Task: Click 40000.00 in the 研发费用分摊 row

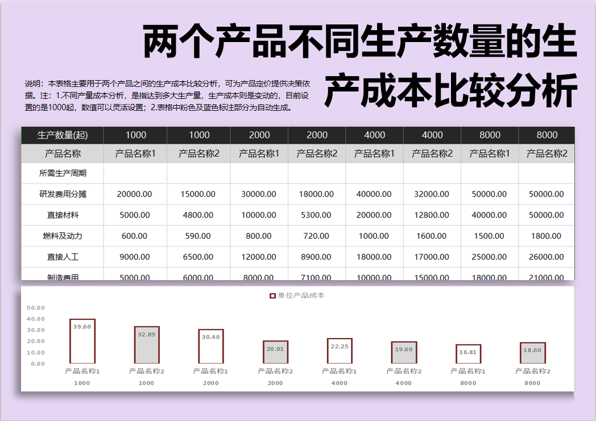Action: pyautogui.click(x=374, y=194)
